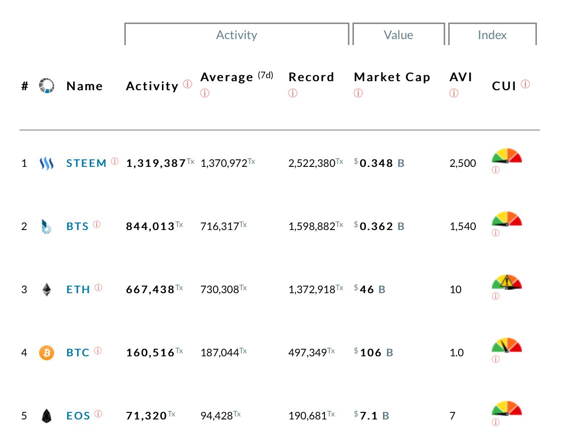567x440 pixels.
Task: Click info icon next to STEEM name
Action: pyautogui.click(x=115, y=161)
